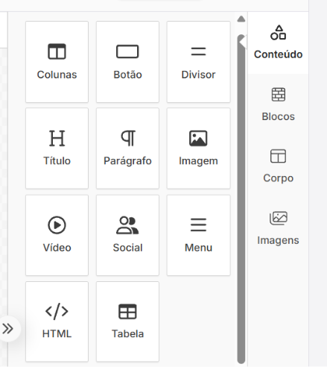Click the Imagens stacked pictures icon
Viewport: 327px width, 367px height.
pyautogui.click(x=279, y=218)
